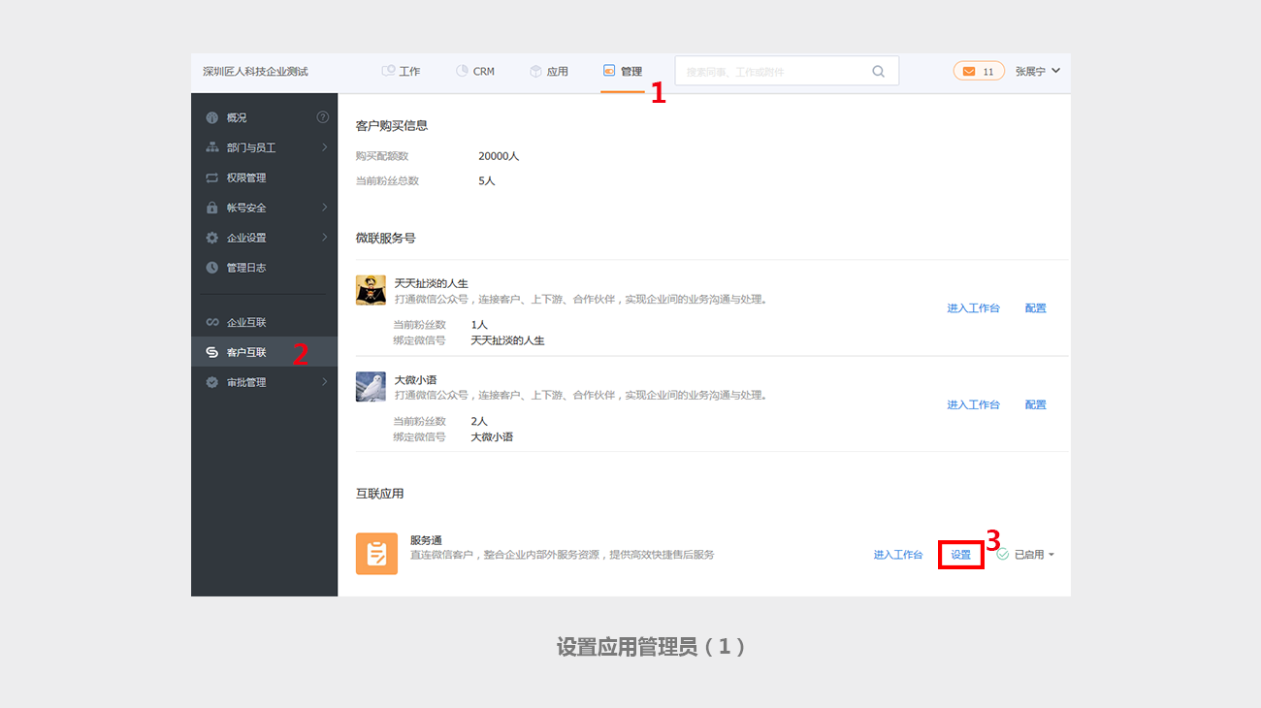Click 天天扯淡的人生 avatar thumbnail
The height and width of the screenshot is (708, 1261).
(371, 290)
